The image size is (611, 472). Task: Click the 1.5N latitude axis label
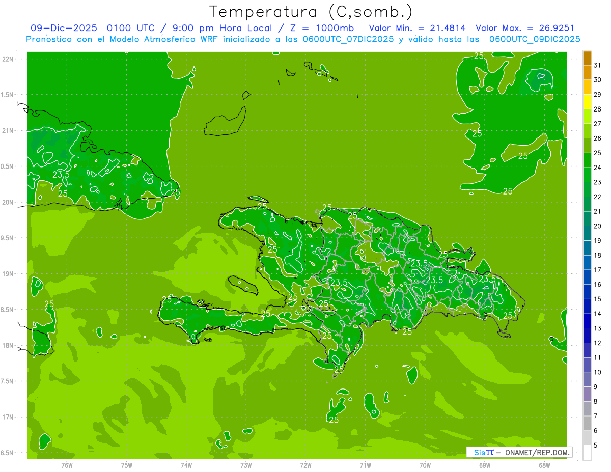click(x=7, y=95)
